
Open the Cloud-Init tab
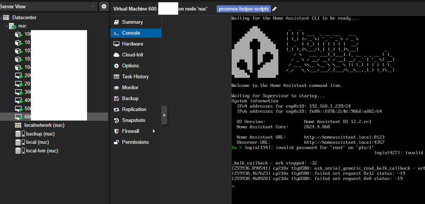pyautogui.click(x=136, y=55)
